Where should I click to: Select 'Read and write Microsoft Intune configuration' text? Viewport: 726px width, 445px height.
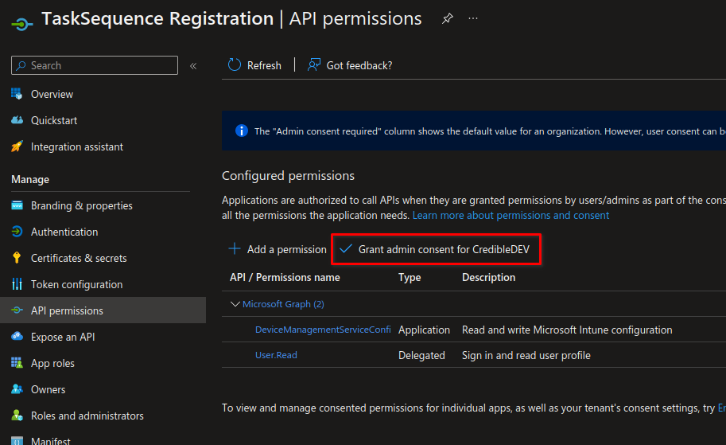click(567, 330)
